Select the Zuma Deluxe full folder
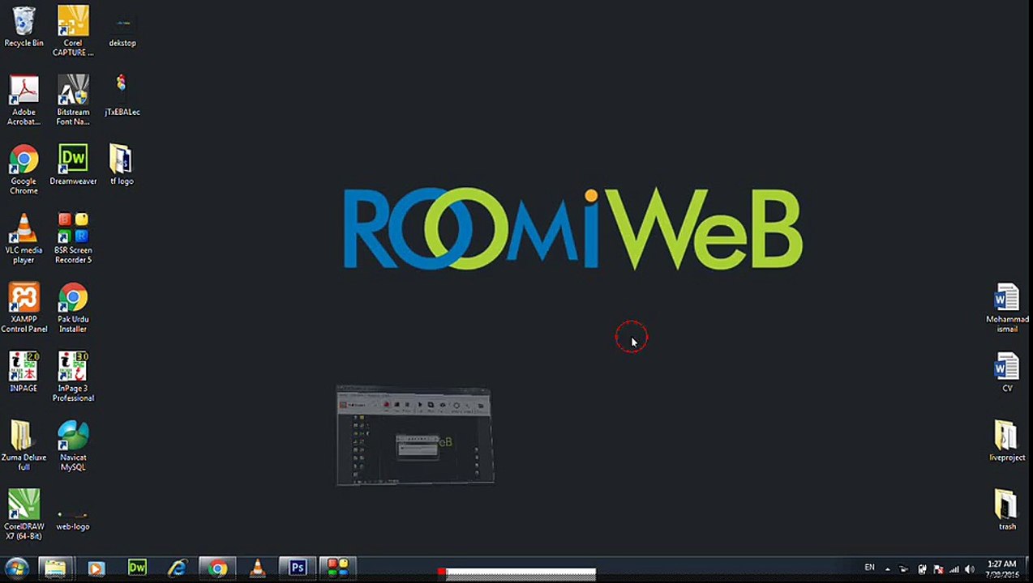1033x583 pixels. click(24, 445)
